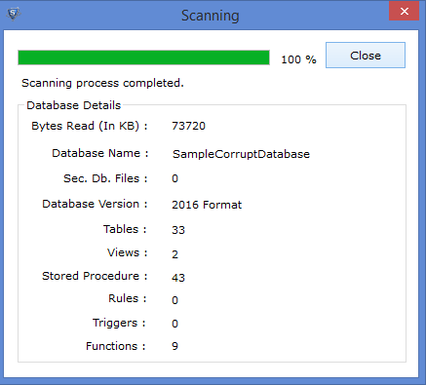Click the green scanning progress bar
Image resolution: width=426 pixels, height=385 pixels.
tap(143, 58)
